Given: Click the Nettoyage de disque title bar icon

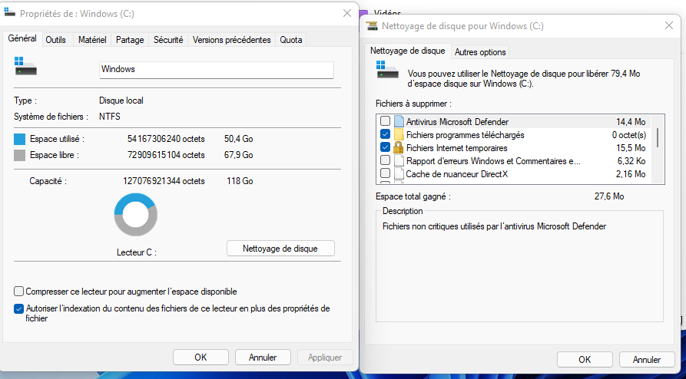Looking at the screenshot, I should (x=372, y=26).
